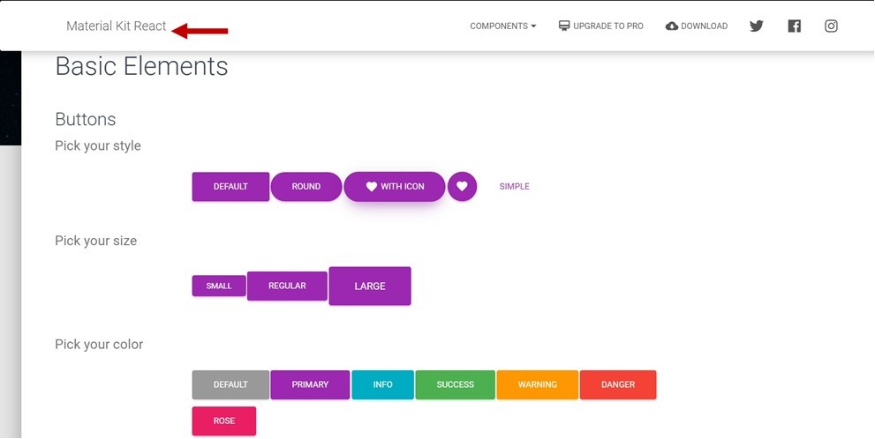
Task: Click the purple Primary color button
Action: tap(310, 385)
